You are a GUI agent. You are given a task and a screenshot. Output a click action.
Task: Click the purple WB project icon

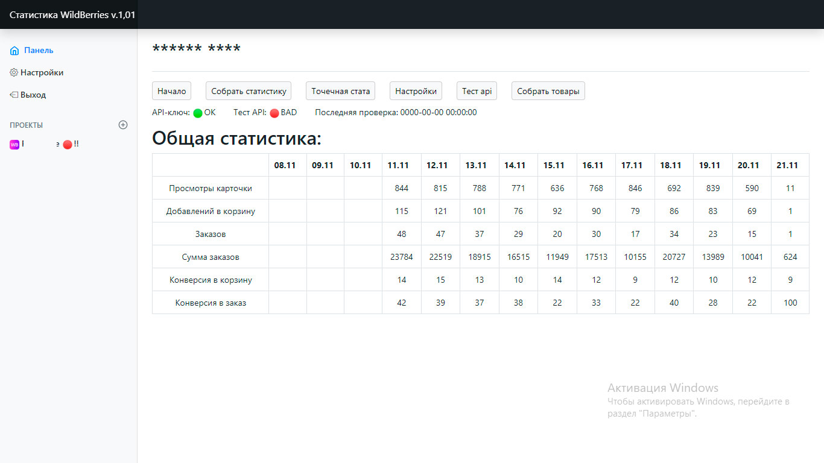(14, 145)
